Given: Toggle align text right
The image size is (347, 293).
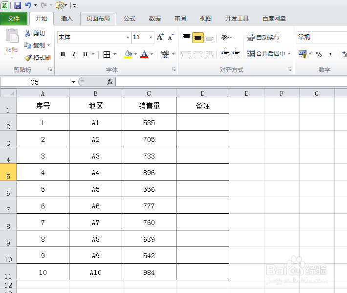Looking at the screenshot, I should [209, 54].
